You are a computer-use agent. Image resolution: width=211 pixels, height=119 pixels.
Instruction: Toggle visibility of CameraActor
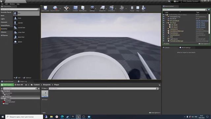pos(164,29)
